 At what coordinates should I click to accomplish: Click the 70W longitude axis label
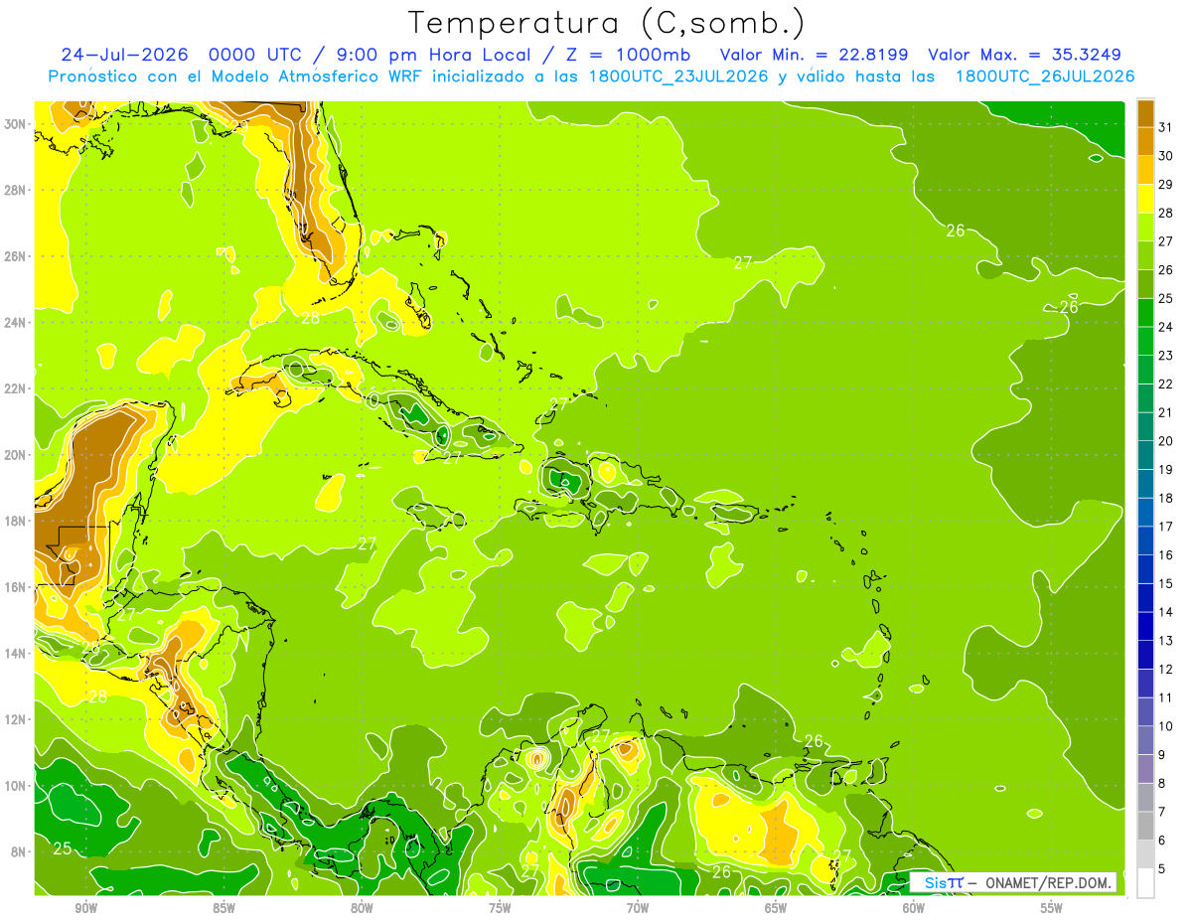[638, 908]
